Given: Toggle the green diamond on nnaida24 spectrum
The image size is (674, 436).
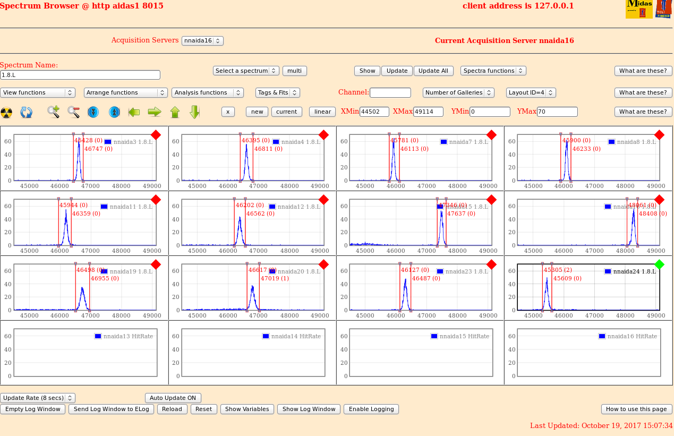Looking at the screenshot, I should [x=659, y=264].
